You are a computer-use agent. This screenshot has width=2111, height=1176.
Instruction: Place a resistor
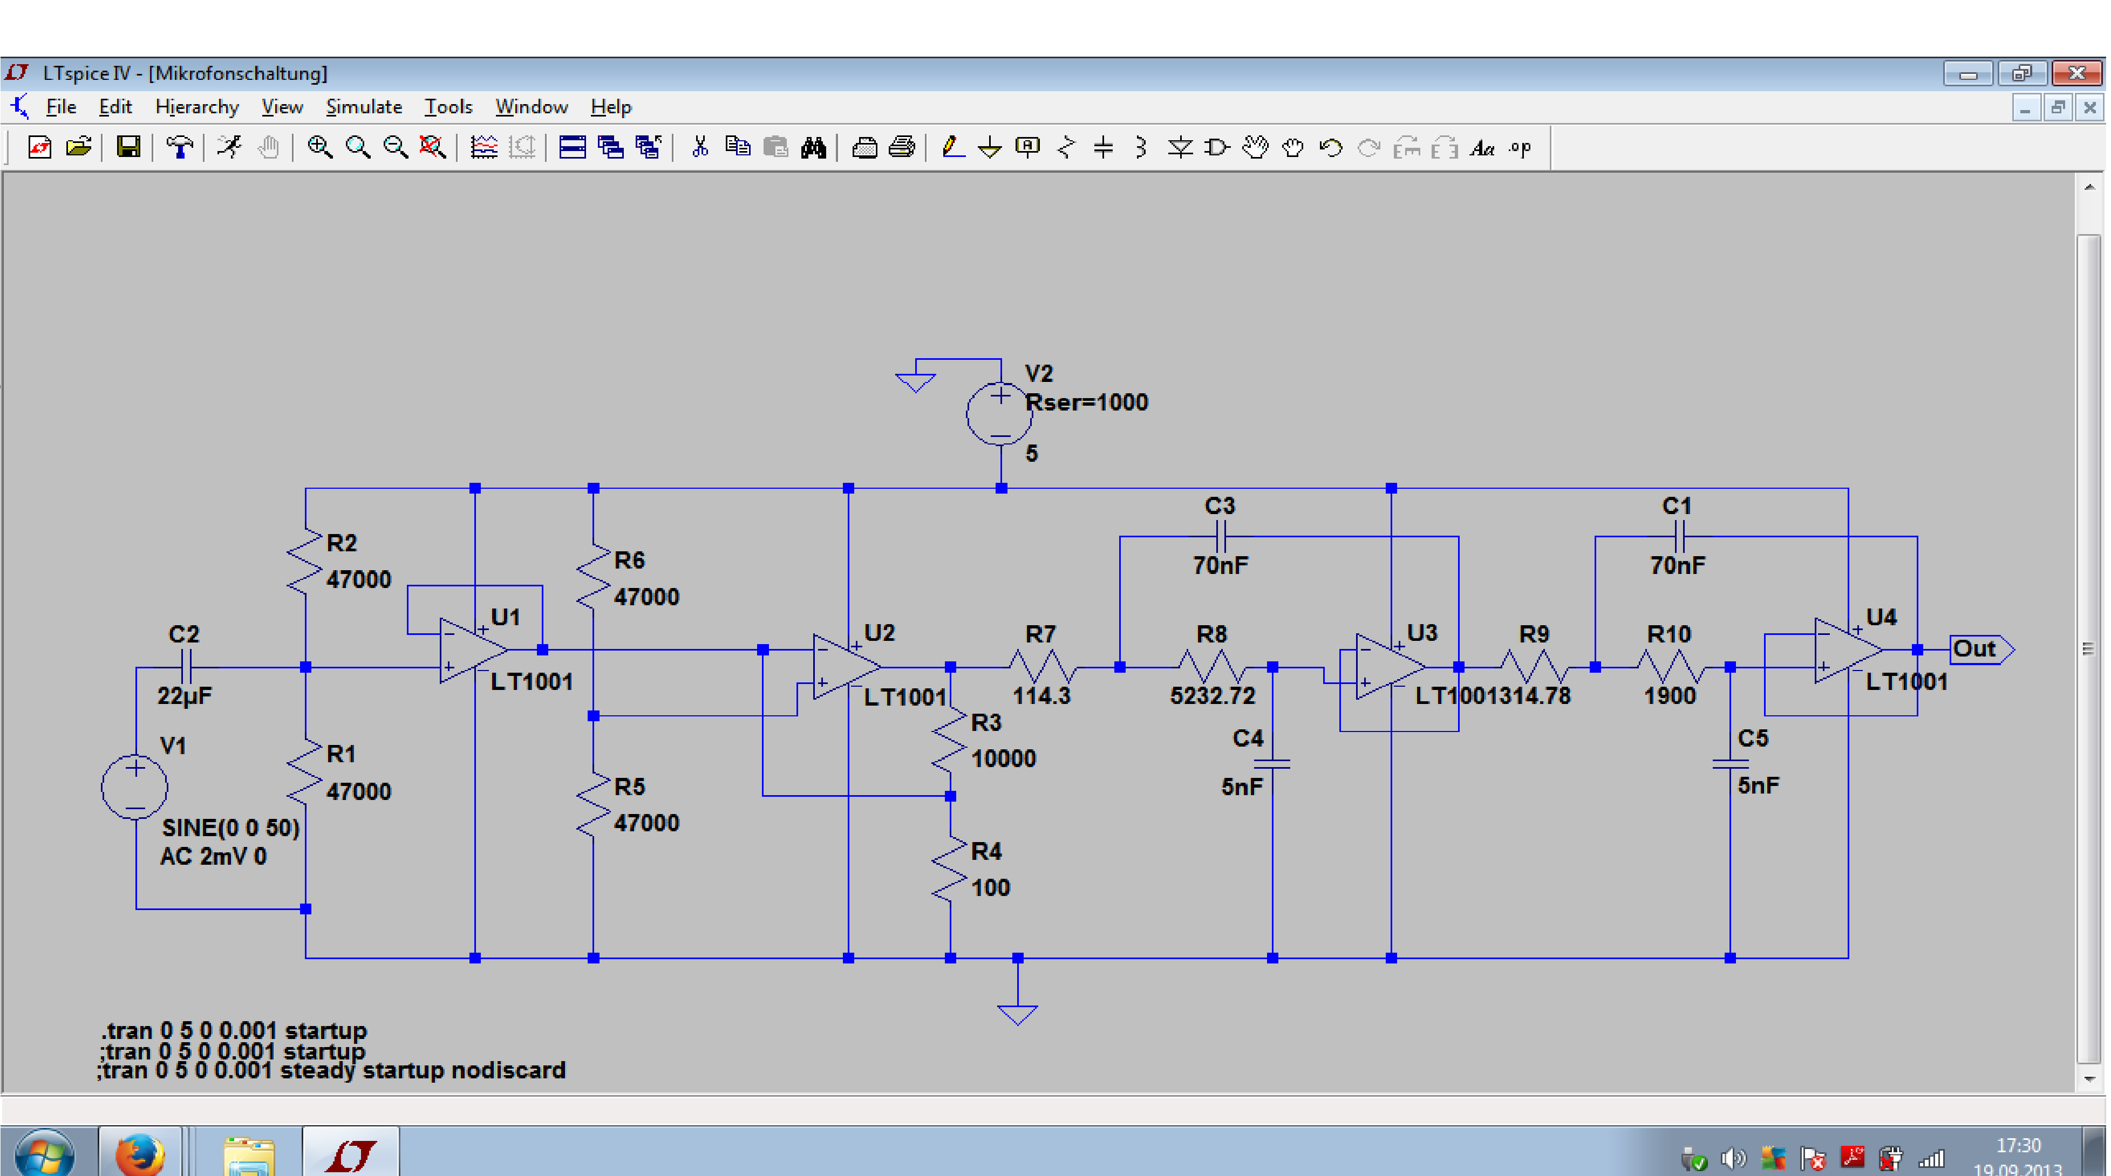click(x=1066, y=147)
